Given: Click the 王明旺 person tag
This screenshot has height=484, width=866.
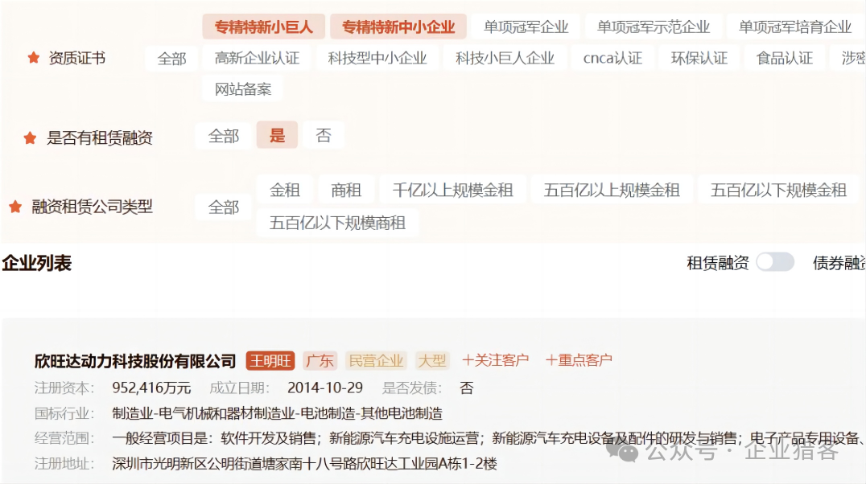Looking at the screenshot, I should tap(270, 360).
